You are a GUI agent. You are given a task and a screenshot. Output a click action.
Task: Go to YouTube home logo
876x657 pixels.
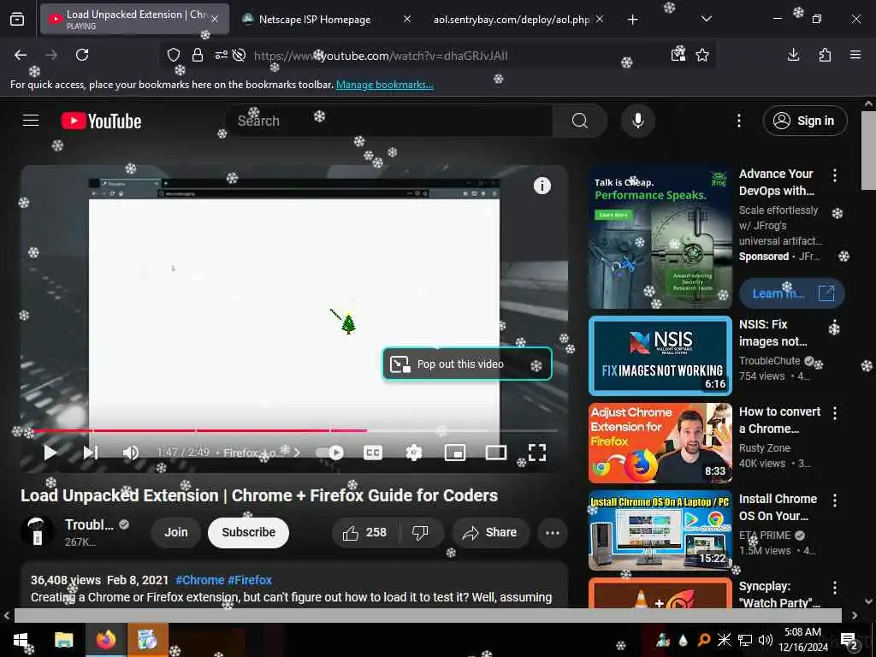click(x=101, y=121)
